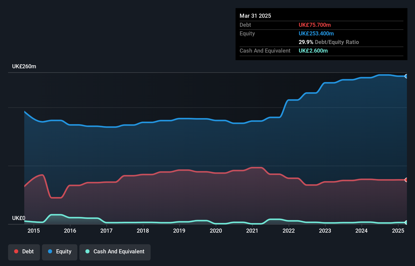Click the UK£75.700m debt value
This screenshot has height=266, width=415.
pyautogui.click(x=315, y=25)
